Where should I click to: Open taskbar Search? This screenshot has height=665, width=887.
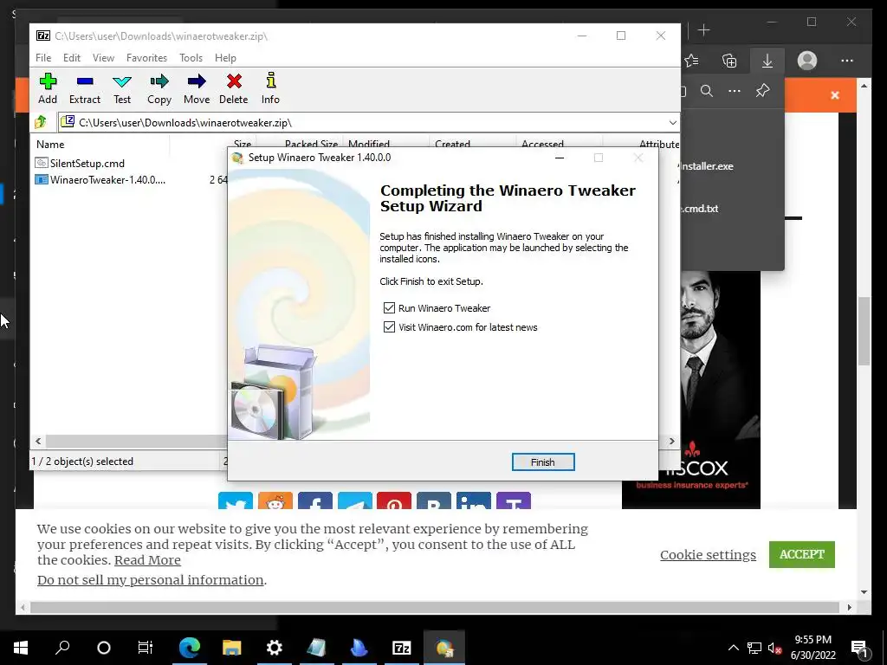click(x=62, y=648)
